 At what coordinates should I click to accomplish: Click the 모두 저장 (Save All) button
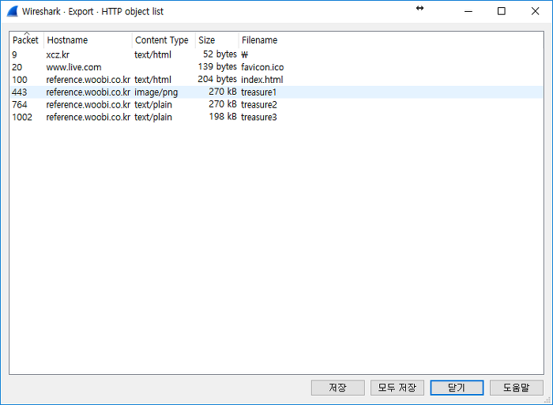397,388
